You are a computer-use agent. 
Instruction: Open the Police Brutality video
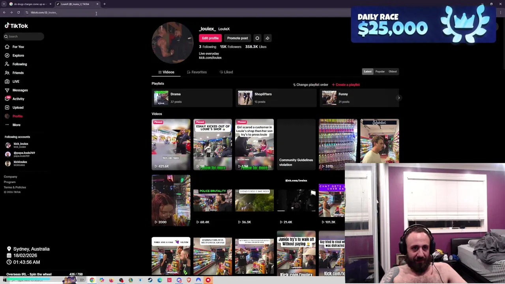213,200
